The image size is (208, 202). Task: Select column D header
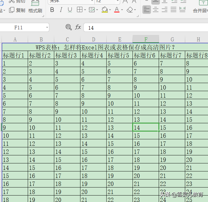(93, 39)
